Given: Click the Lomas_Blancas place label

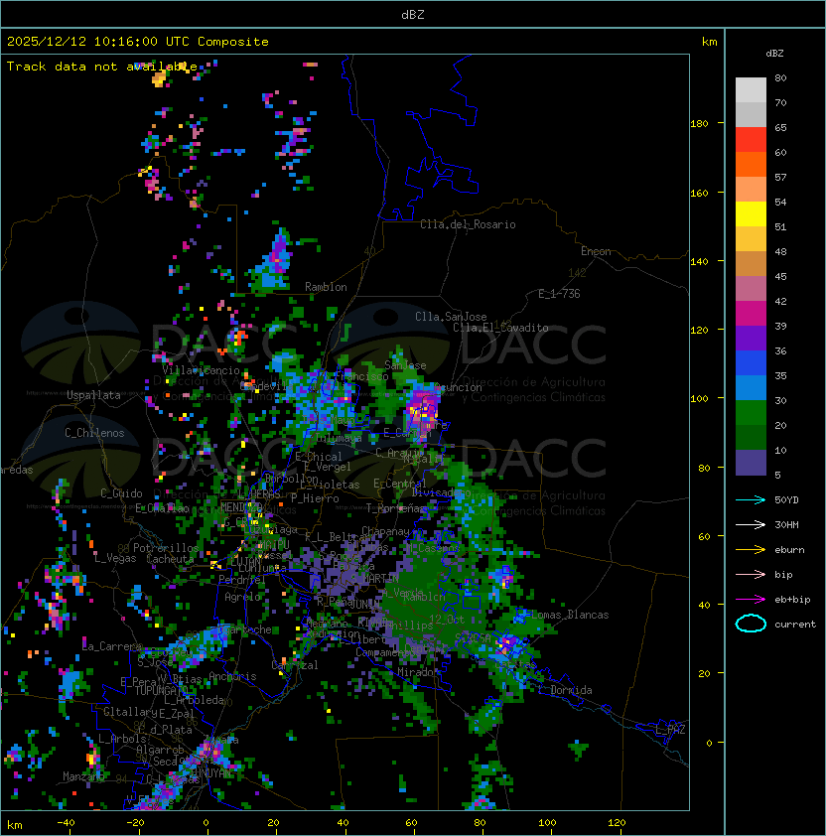Looking at the screenshot, I should point(570,615).
